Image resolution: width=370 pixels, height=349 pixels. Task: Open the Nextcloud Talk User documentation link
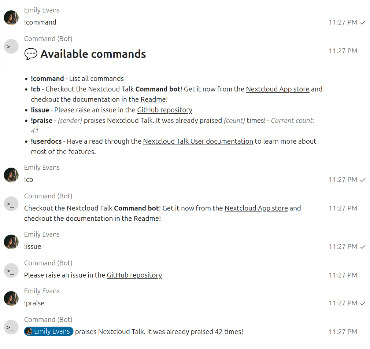tap(198, 141)
